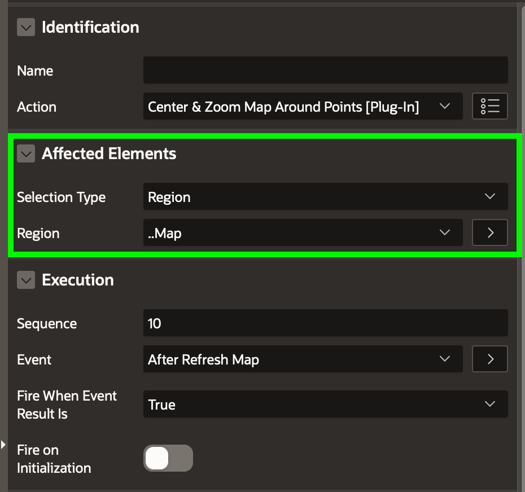Go to the Region component arrow button
The image size is (525, 492).
coord(489,233)
